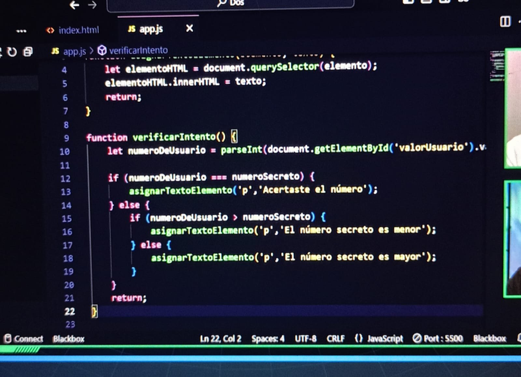This screenshot has height=377, width=521.
Task: Change the CRLF end-of-line sequence
Action: point(335,339)
